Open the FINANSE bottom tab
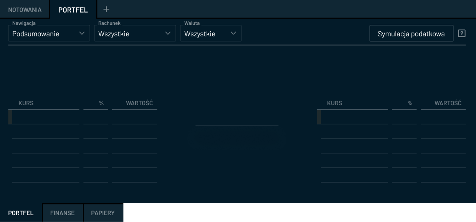 (x=62, y=213)
